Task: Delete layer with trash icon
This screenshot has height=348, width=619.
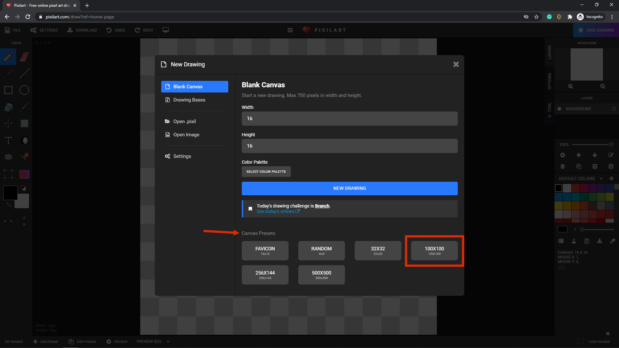Action: pos(563,166)
